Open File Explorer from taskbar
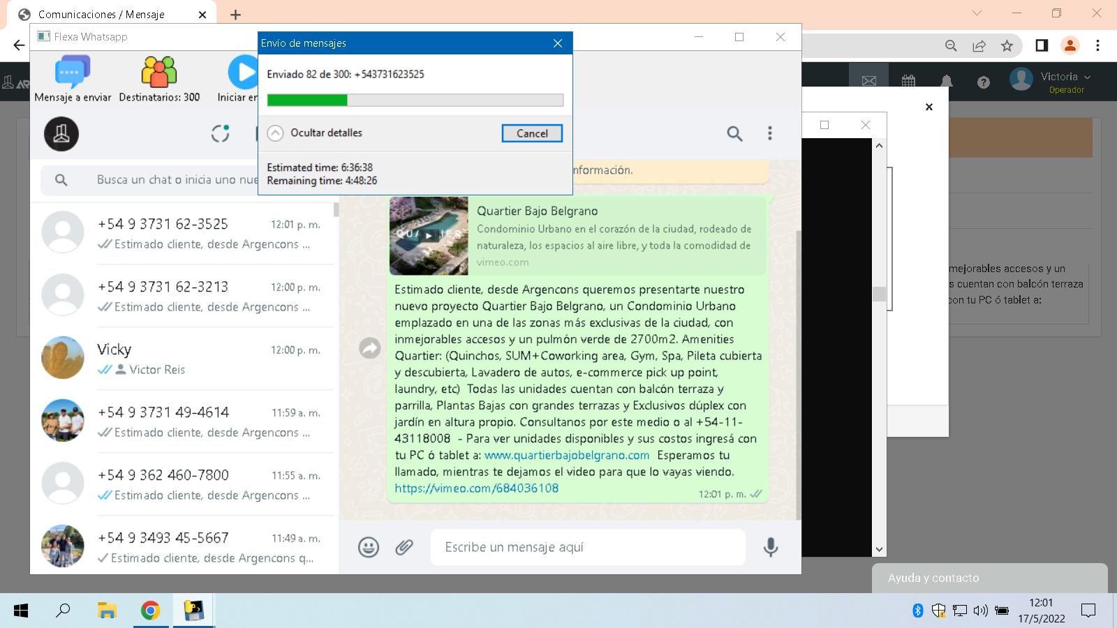 coord(106,611)
